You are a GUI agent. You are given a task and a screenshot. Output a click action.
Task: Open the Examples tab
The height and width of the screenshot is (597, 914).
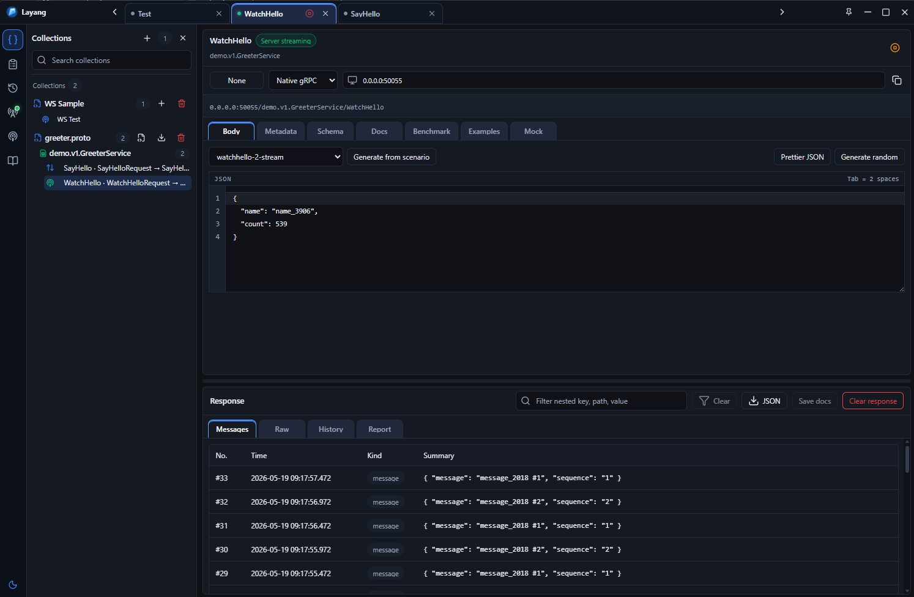[484, 132]
